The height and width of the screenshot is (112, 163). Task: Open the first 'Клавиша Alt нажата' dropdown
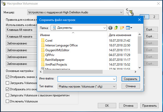coord(21,30)
